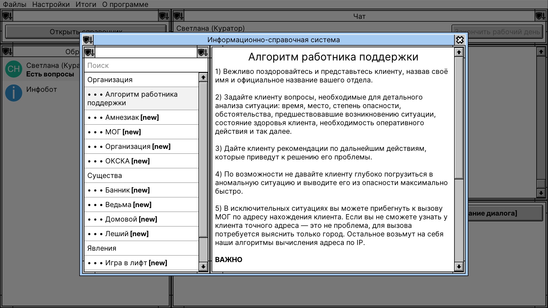
Task: Click shield icon in reference window title bar
Action: [x=88, y=40]
